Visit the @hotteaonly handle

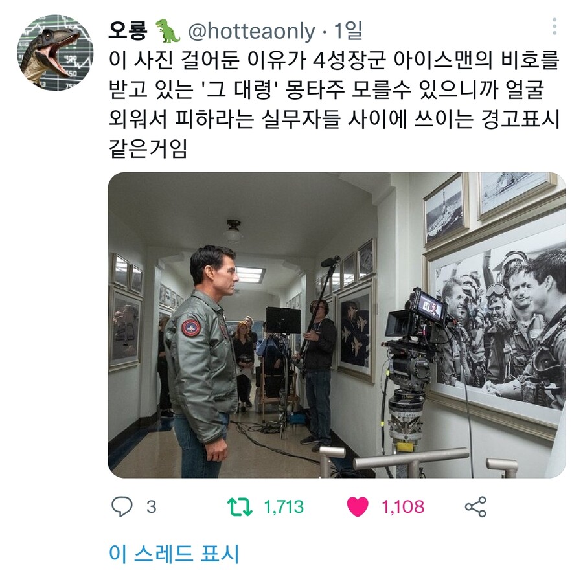(x=252, y=31)
